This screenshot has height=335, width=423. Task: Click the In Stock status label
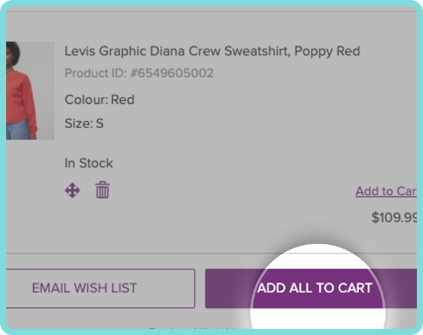[88, 163]
